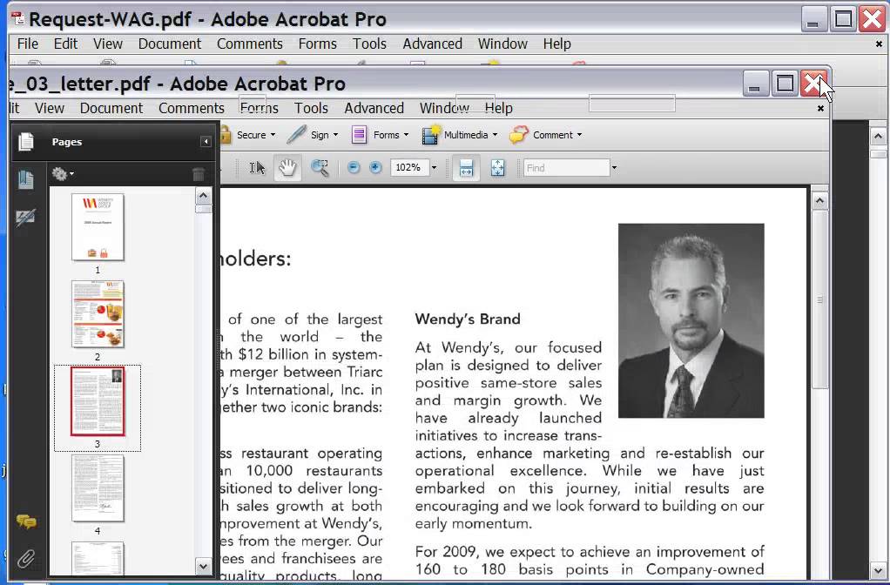This screenshot has height=585, width=890.
Task: Open the Bookmarks panel icon
Action: pyautogui.click(x=26, y=180)
